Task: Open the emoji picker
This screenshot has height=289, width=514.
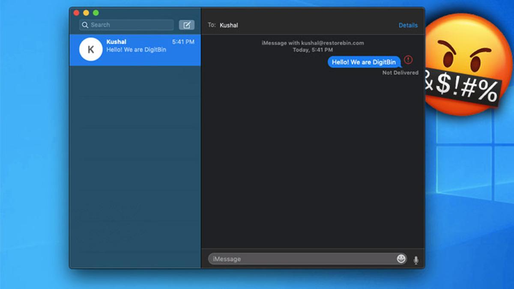Action: click(x=401, y=259)
